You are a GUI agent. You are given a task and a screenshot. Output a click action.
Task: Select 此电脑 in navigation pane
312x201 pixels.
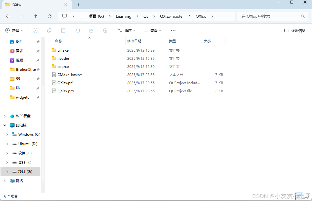[x=18, y=125]
